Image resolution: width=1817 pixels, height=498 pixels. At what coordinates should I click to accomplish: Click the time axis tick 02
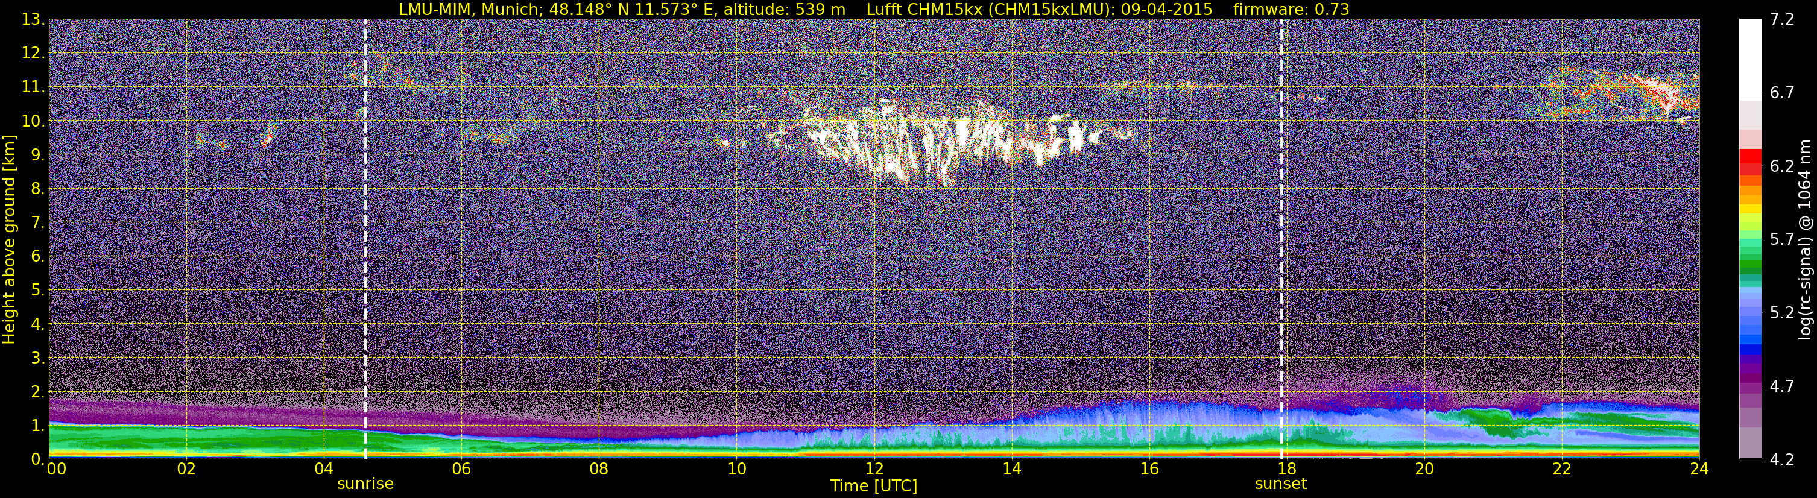tap(186, 469)
